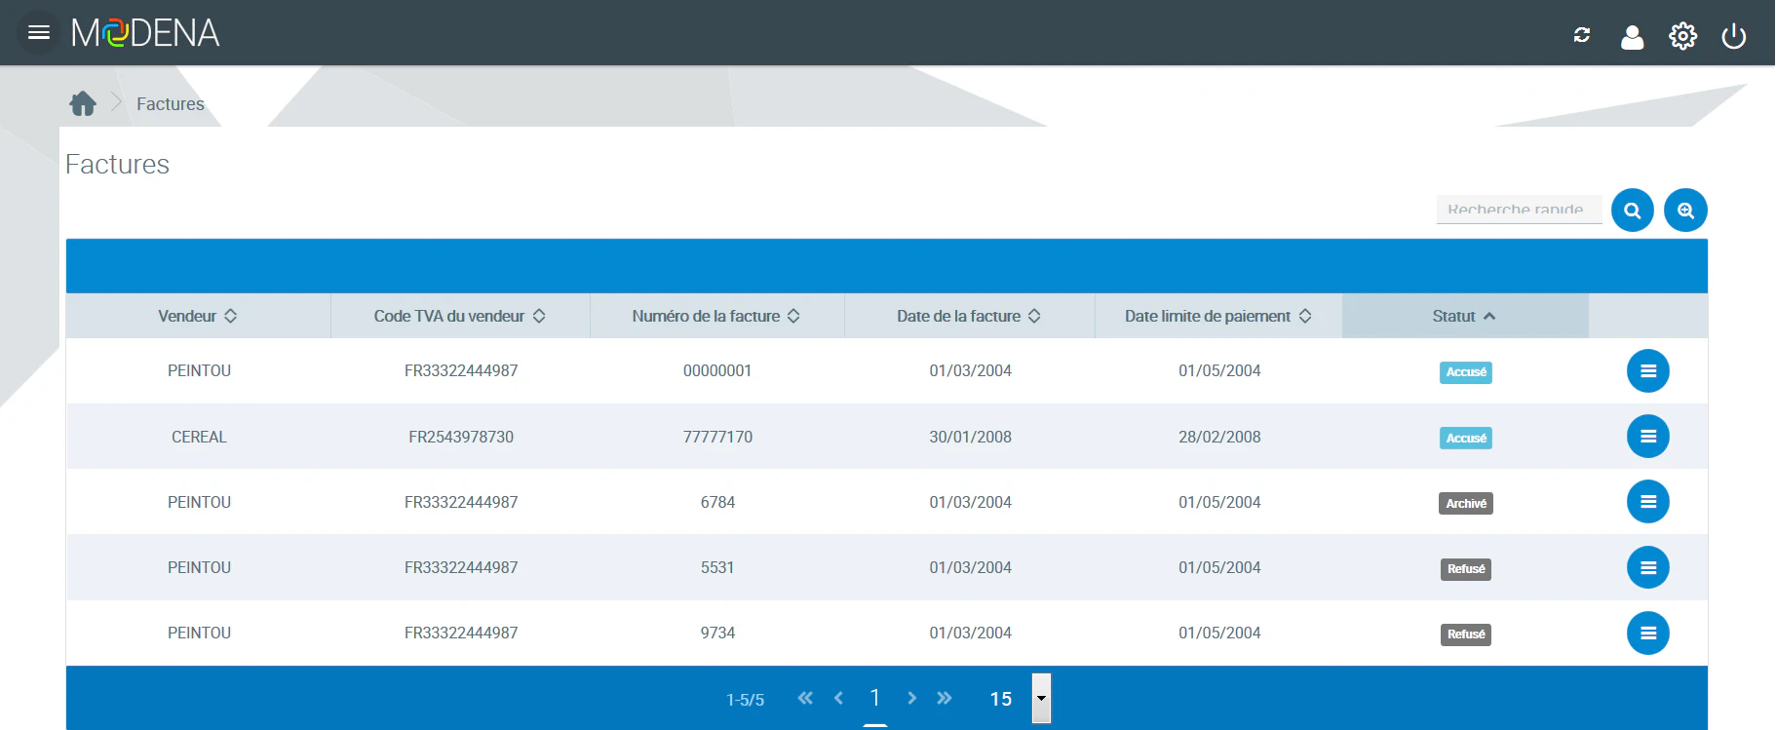Image resolution: width=1776 pixels, height=730 pixels.
Task: Click payment deadline 28/02/2008
Action: tap(1219, 437)
